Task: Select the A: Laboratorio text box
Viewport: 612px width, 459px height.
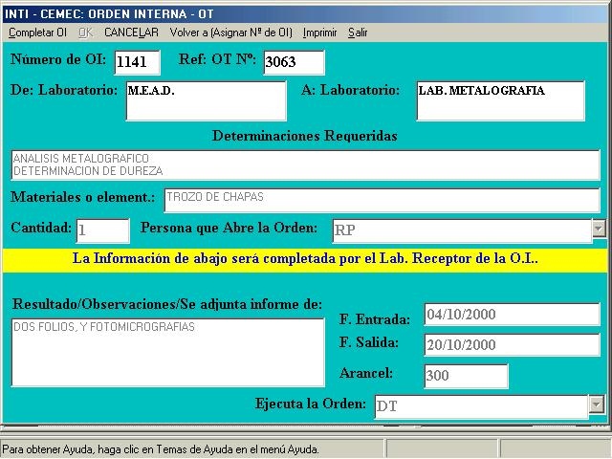Action: (499, 101)
